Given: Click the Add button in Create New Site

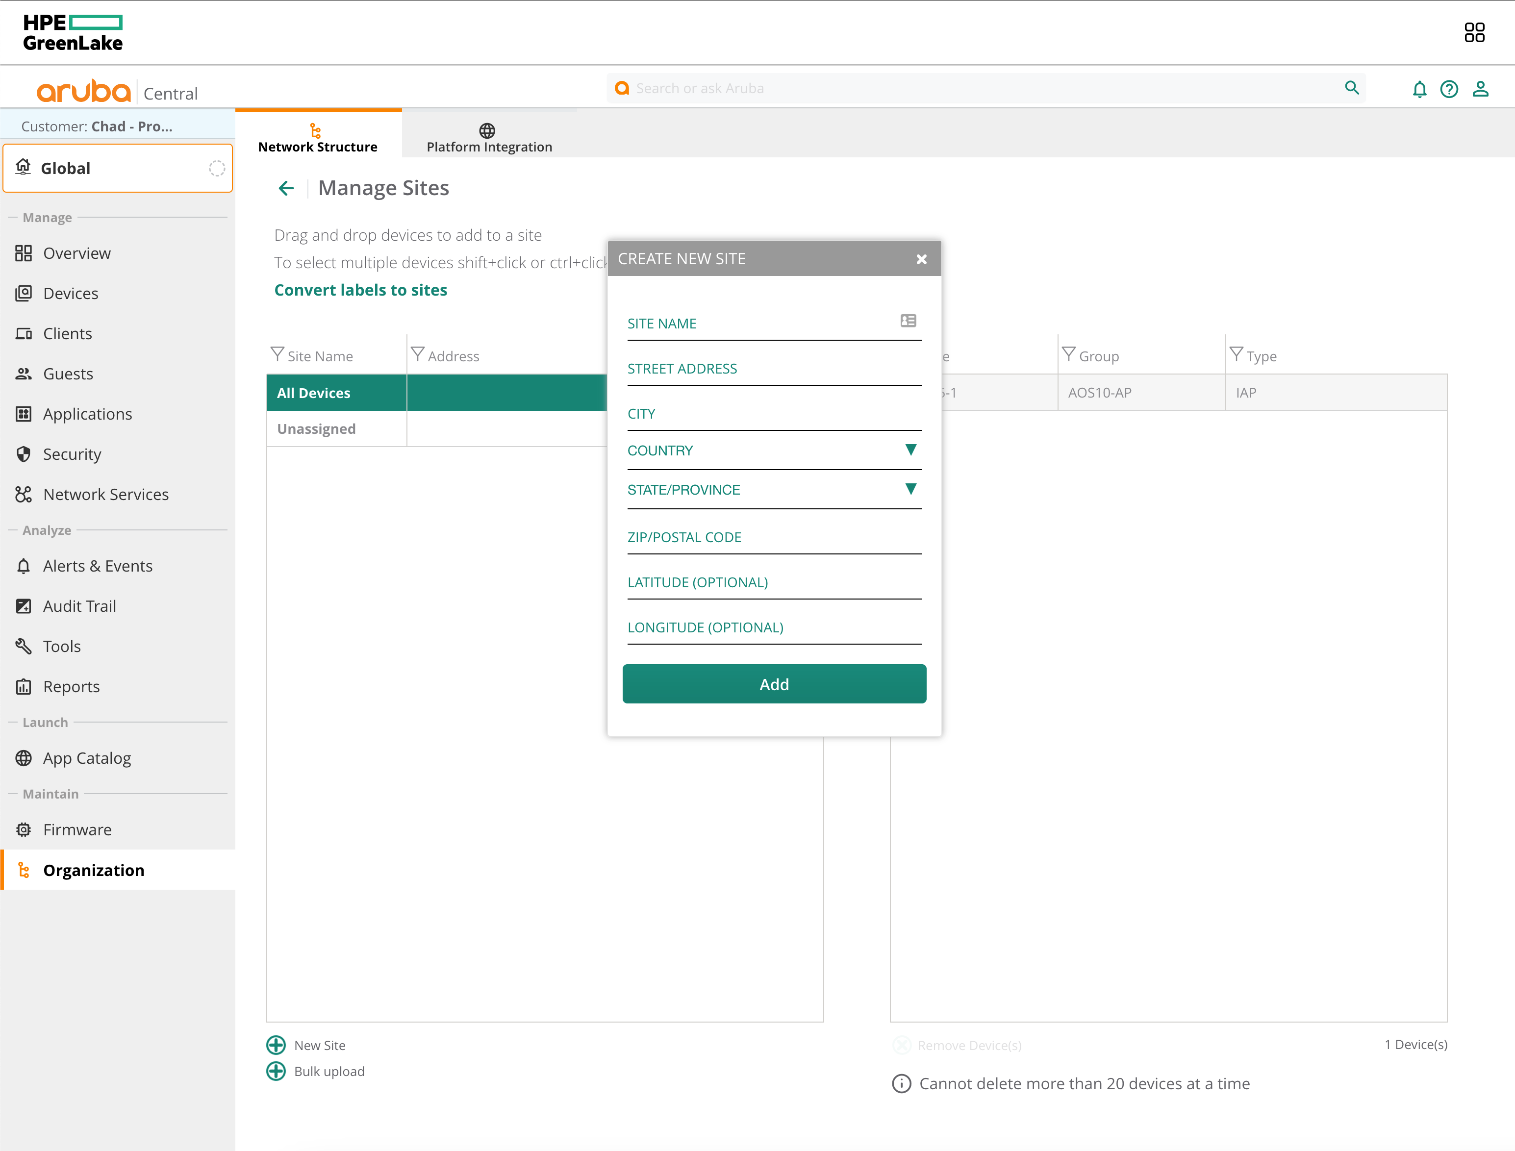Looking at the screenshot, I should tap(774, 684).
